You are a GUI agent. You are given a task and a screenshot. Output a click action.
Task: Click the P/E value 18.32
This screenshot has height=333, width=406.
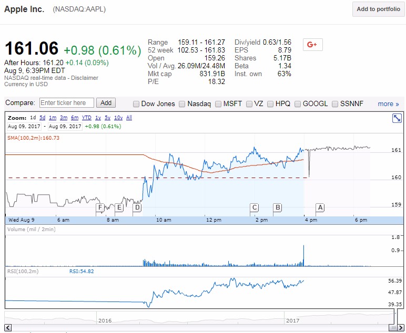point(217,82)
